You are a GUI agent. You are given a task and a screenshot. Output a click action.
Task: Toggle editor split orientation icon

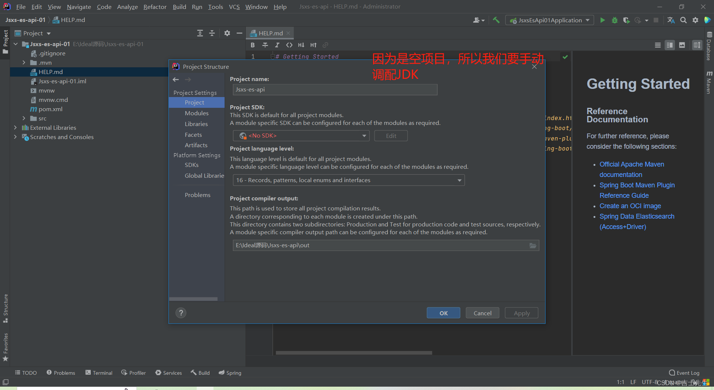pyautogui.click(x=697, y=45)
